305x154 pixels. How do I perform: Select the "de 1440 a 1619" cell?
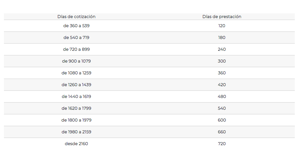76,96
